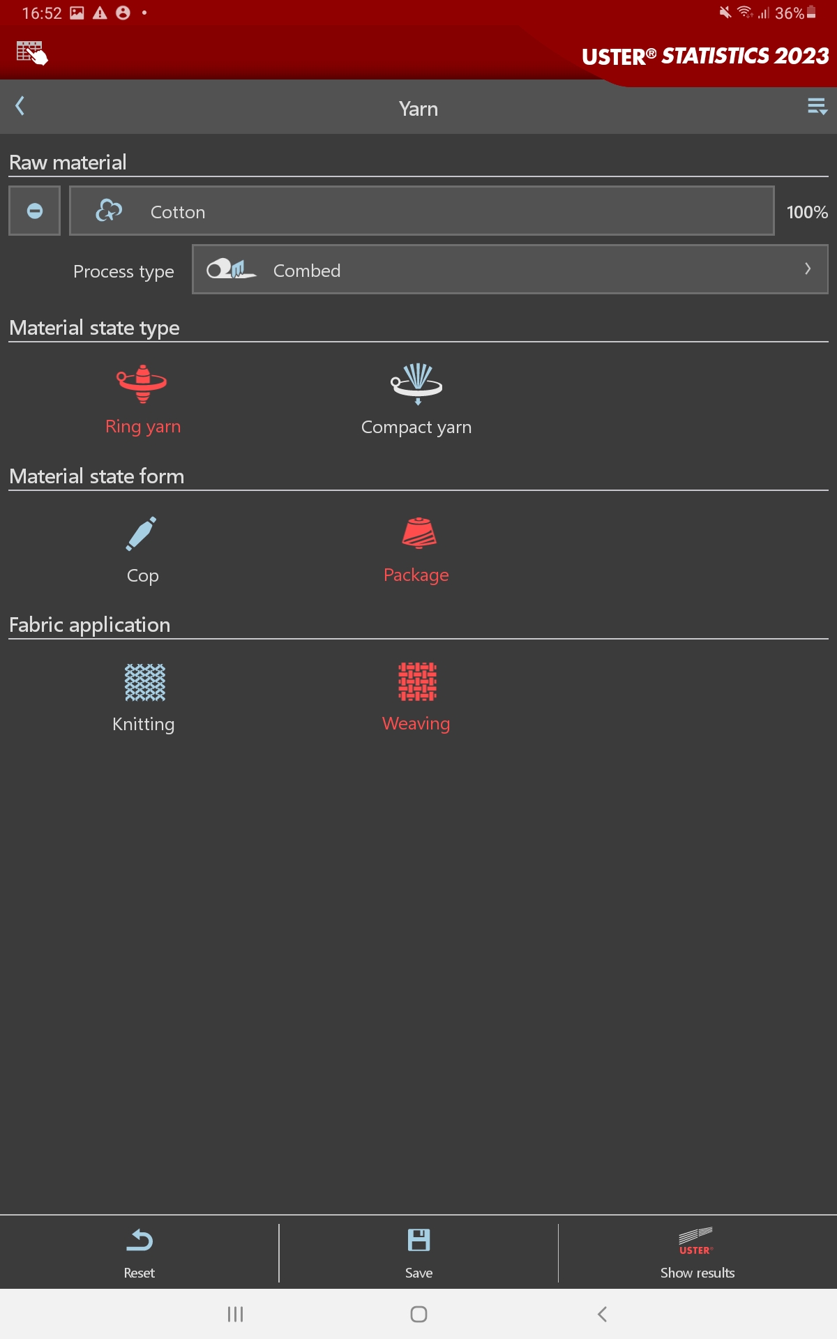Tap the combed process icon
837x1339 pixels.
(x=231, y=269)
